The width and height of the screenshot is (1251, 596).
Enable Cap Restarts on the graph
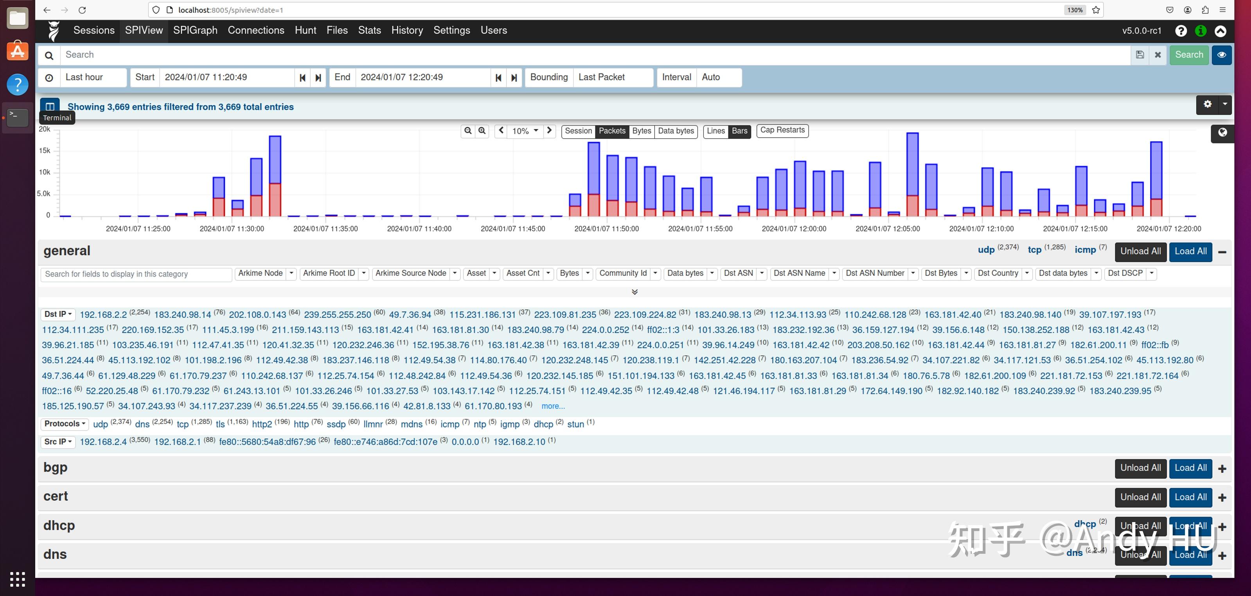click(x=782, y=130)
